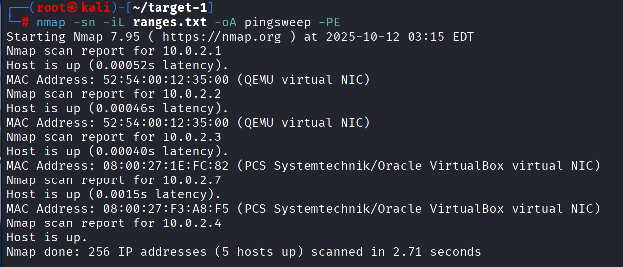The width and height of the screenshot is (623, 267).
Task: Select MAC address 08:00:27:F3:A8:F5
Action: click(166, 209)
